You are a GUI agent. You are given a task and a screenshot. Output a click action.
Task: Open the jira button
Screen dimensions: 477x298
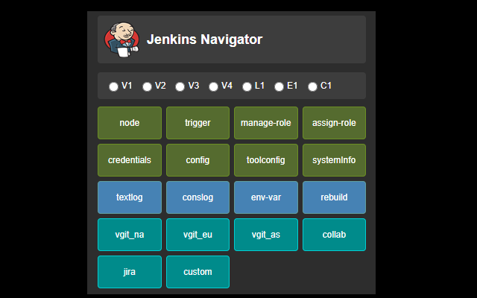point(130,272)
